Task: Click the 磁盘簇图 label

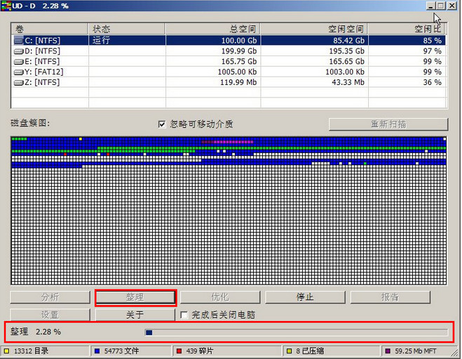Action: 30,123
